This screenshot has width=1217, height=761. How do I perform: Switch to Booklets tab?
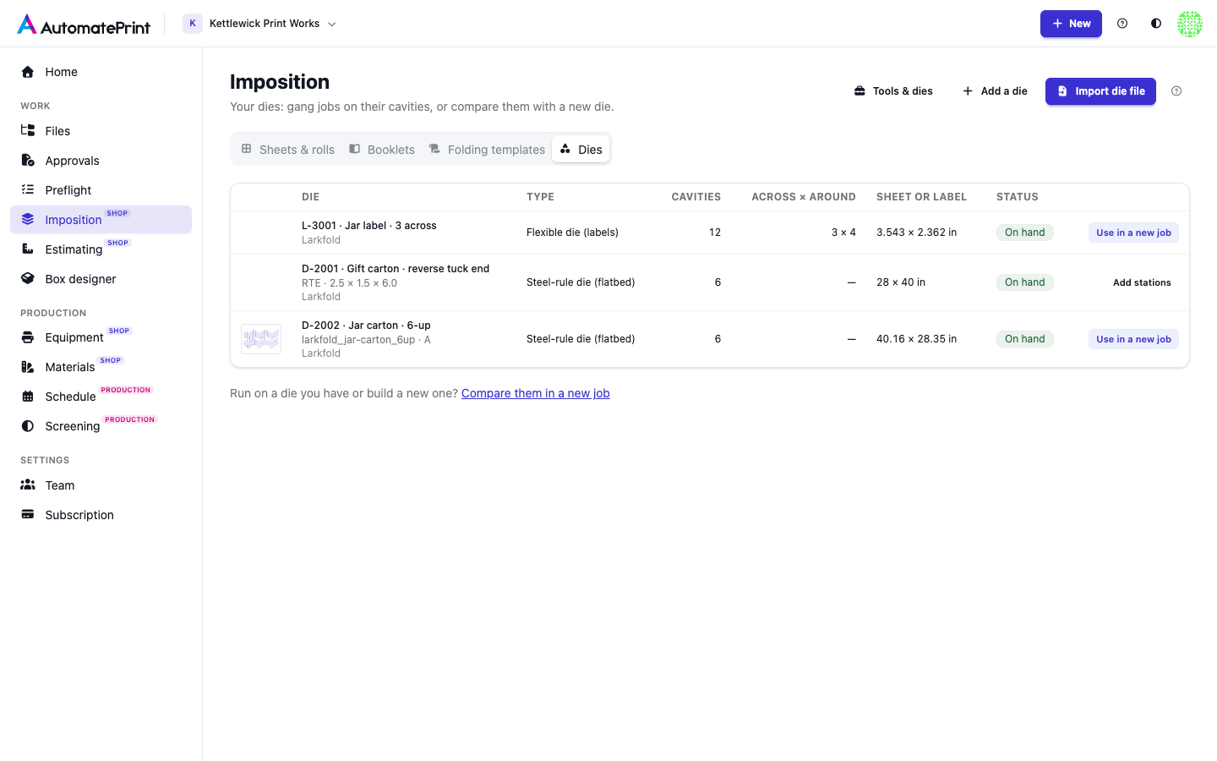coord(382,150)
